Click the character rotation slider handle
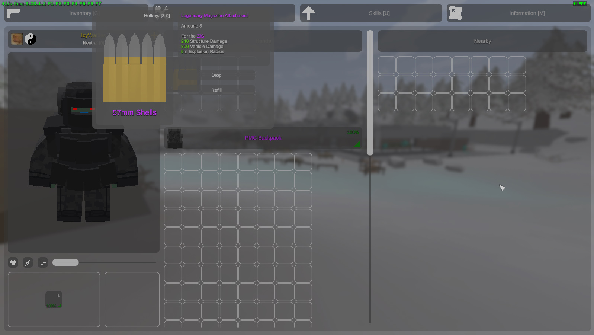 [x=65, y=262]
